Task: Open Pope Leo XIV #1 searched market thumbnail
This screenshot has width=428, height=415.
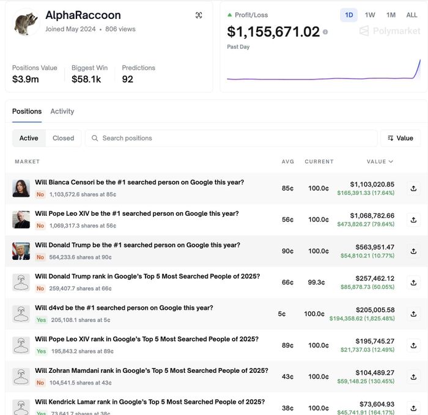Action: [x=21, y=219]
